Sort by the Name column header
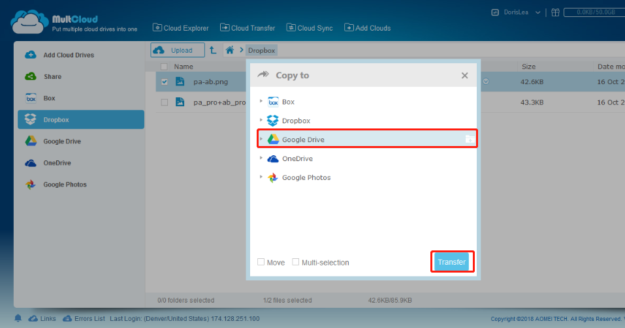The height and width of the screenshot is (328, 625). (x=184, y=67)
